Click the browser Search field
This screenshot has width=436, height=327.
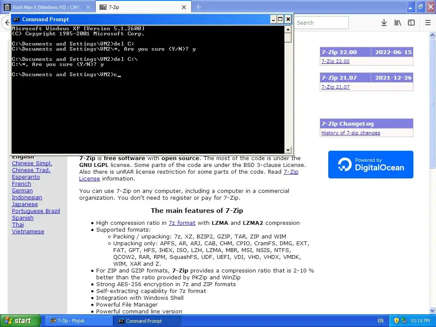coord(321,23)
